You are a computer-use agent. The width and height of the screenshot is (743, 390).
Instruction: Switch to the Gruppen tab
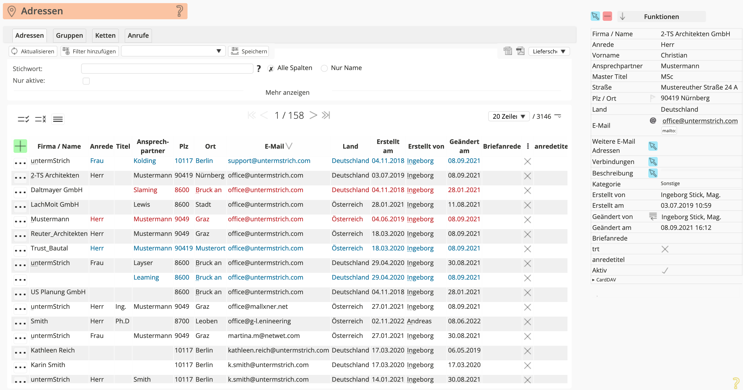pos(69,35)
